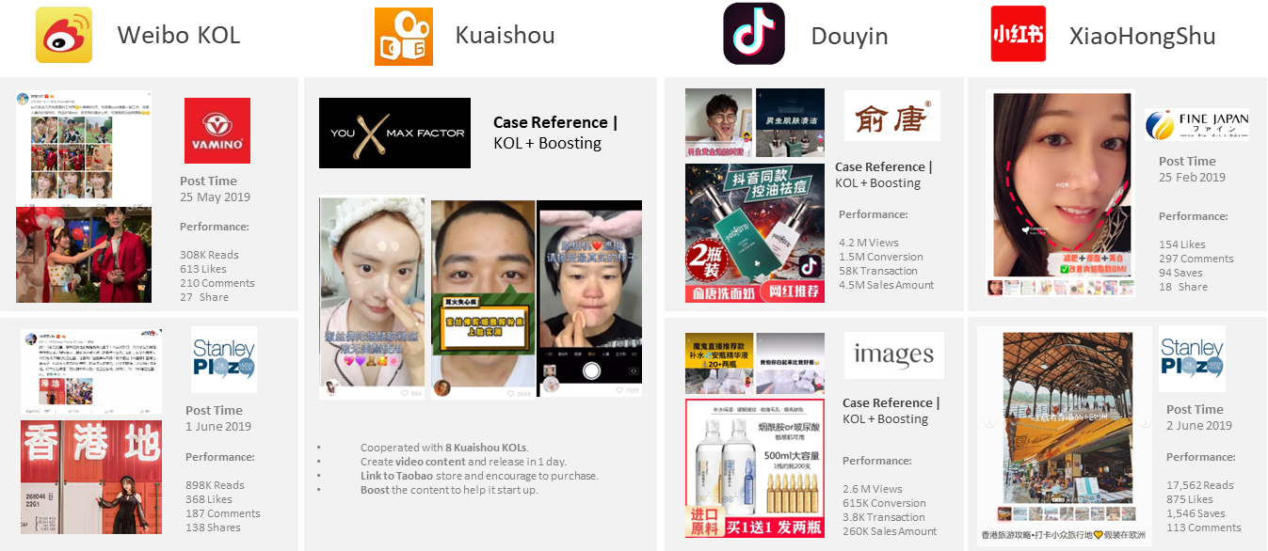This screenshot has height=551, width=1268.
Task: Click the You X Max Factor logo
Action: point(394,133)
